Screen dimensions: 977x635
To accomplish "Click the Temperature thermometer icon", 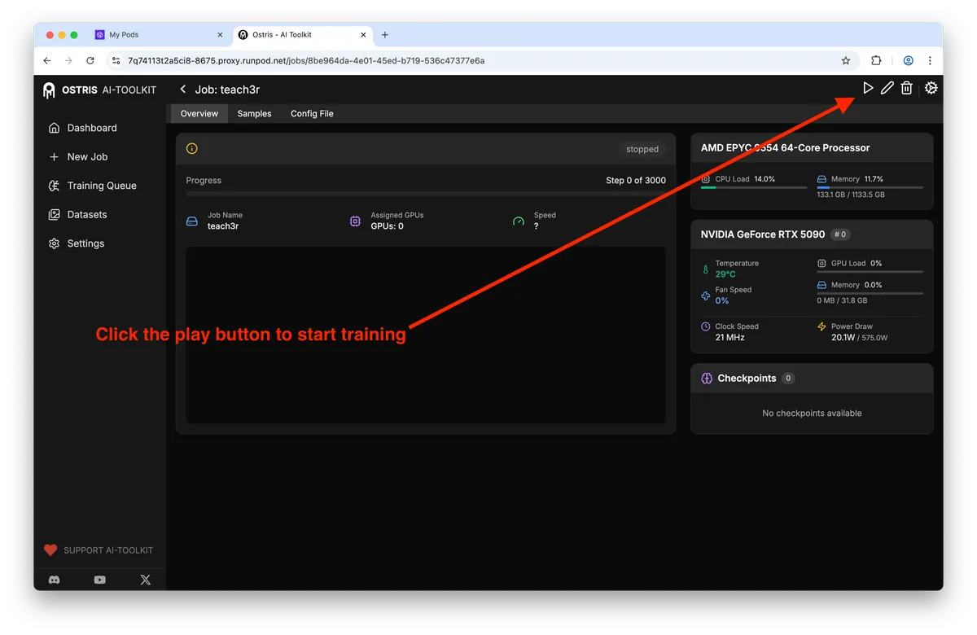I will [706, 269].
